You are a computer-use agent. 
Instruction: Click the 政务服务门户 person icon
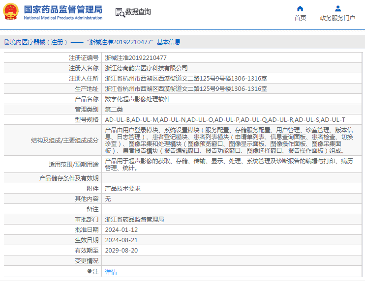click(337, 8)
